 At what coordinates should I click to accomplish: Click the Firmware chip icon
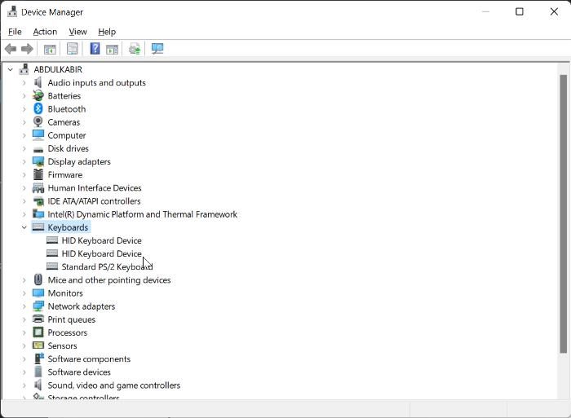(38, 174)
